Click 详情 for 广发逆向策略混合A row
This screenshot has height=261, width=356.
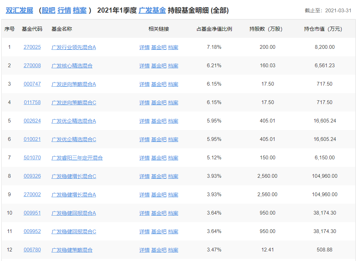144,84
